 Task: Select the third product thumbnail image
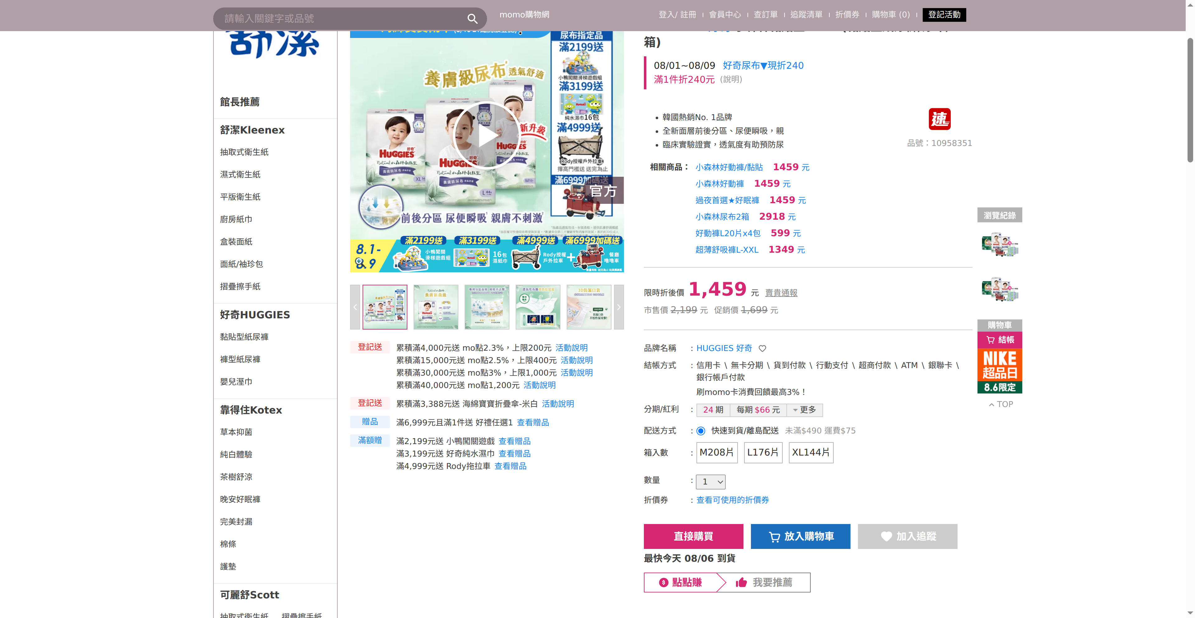pyautogui.click(x=487, y=307)
